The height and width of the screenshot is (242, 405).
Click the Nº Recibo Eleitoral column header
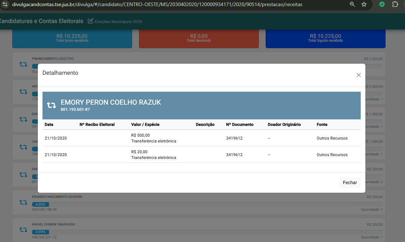point(97,124)
